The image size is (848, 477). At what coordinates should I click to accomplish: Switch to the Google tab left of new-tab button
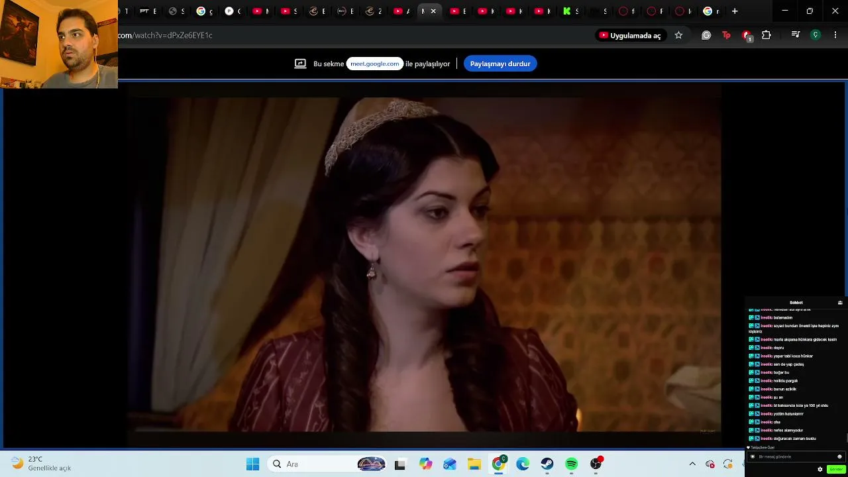pos(712,11)
